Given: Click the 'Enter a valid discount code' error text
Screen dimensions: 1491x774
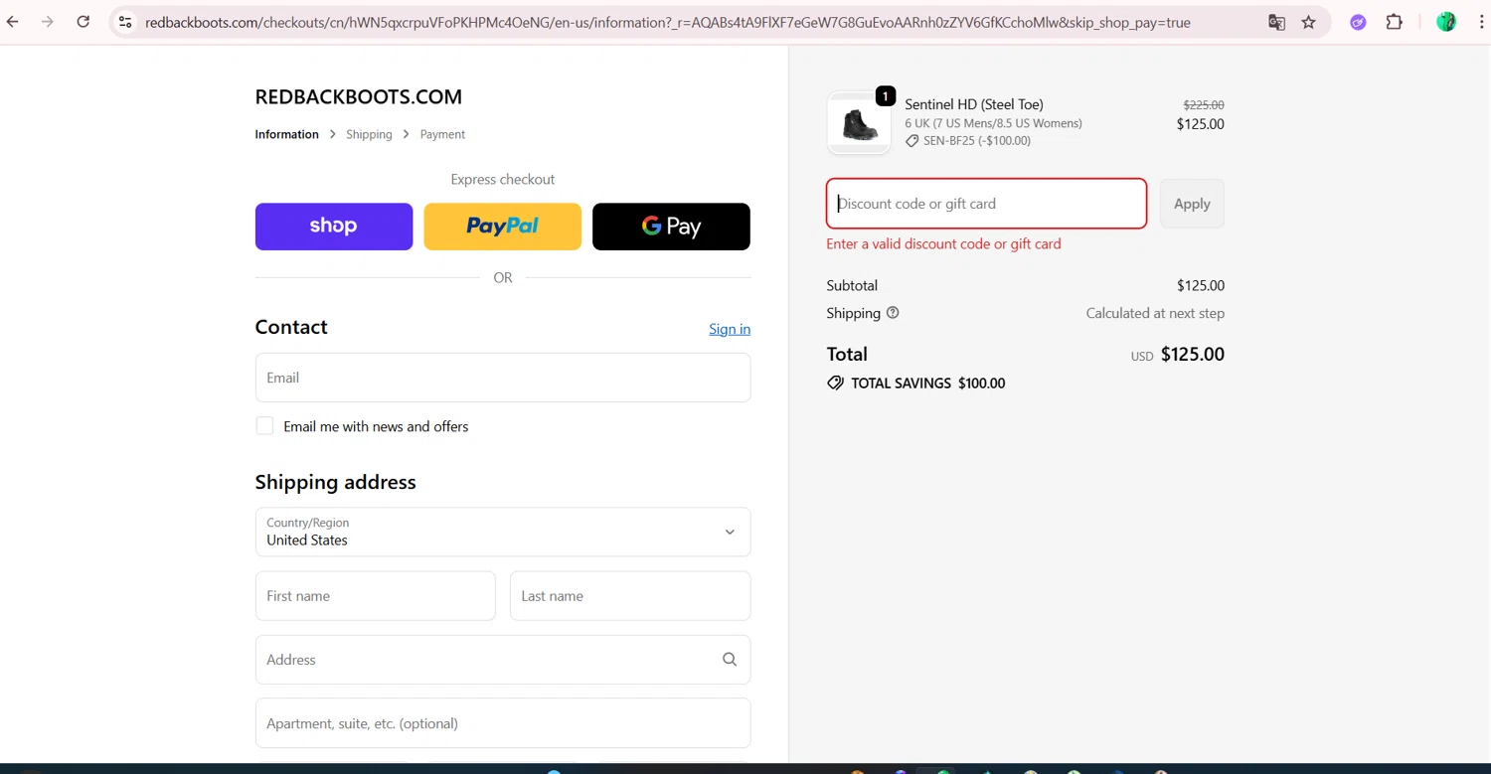Looking at the screenshot, I should 943,243.
